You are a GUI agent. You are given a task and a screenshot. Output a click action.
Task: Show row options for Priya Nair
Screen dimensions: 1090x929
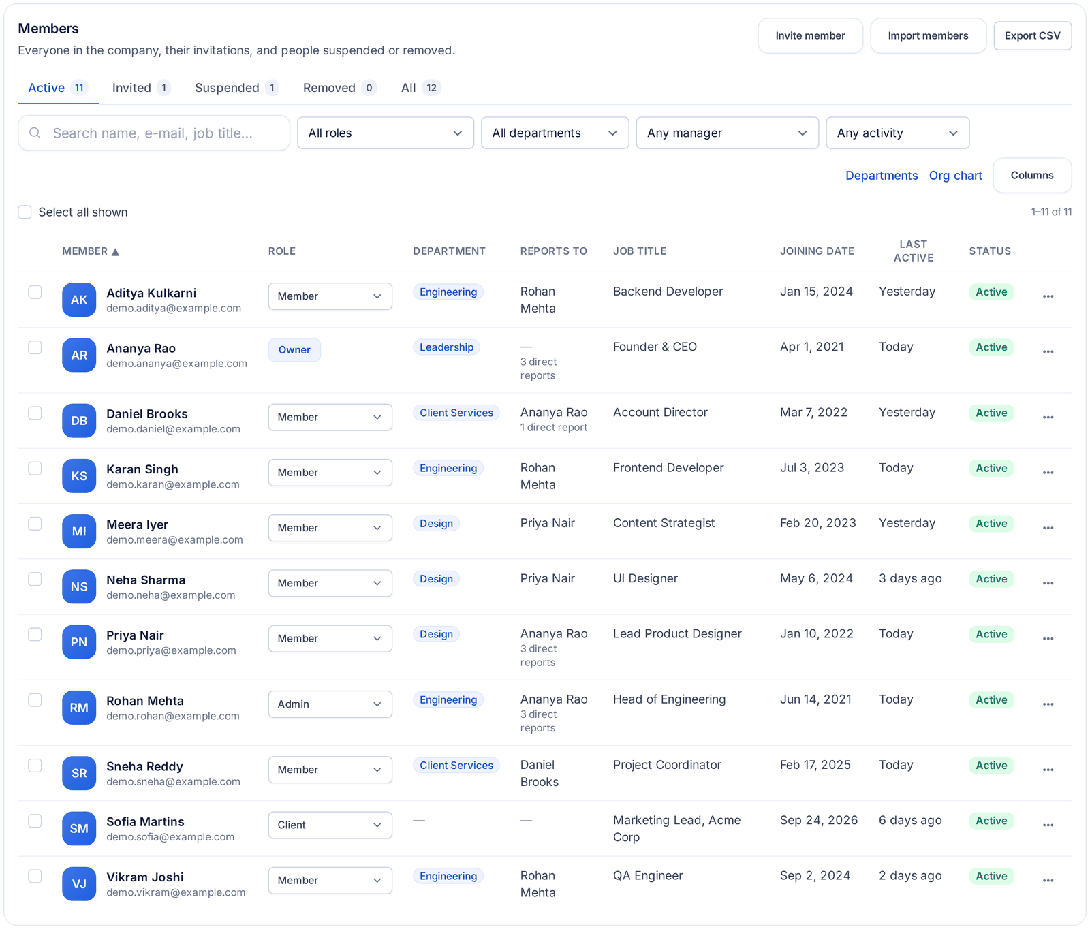tap(1048, 639)
